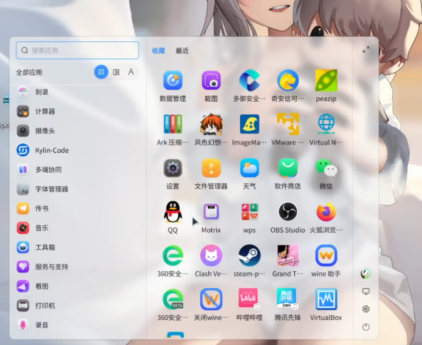Open 设置 from favorites grid
This screenshot has height=345, width=422.
[x=173, y=168]
